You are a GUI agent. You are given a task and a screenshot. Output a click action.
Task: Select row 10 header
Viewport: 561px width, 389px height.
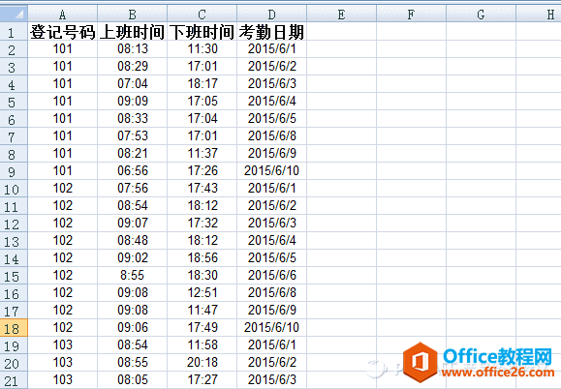14,189
